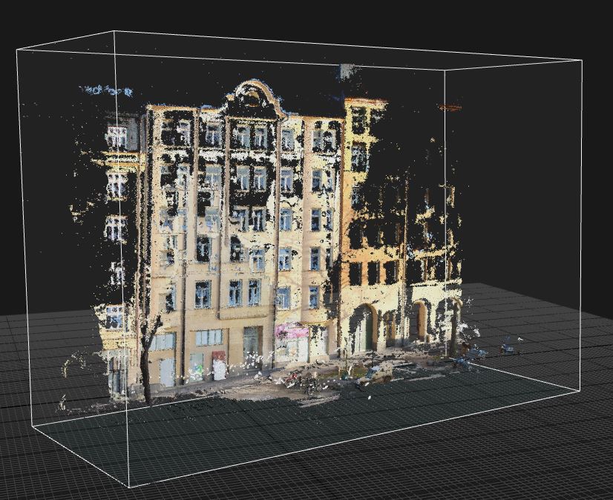Screen dimensions: 613x500
Task: Click the bottom front corner of the bounding box
Action: tap(128, 487)
